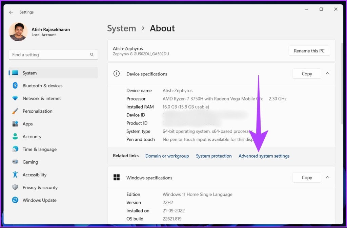Copy Windows specifications
The height and width of the screenshot is (228, 347).
click(x=307, y=178)
